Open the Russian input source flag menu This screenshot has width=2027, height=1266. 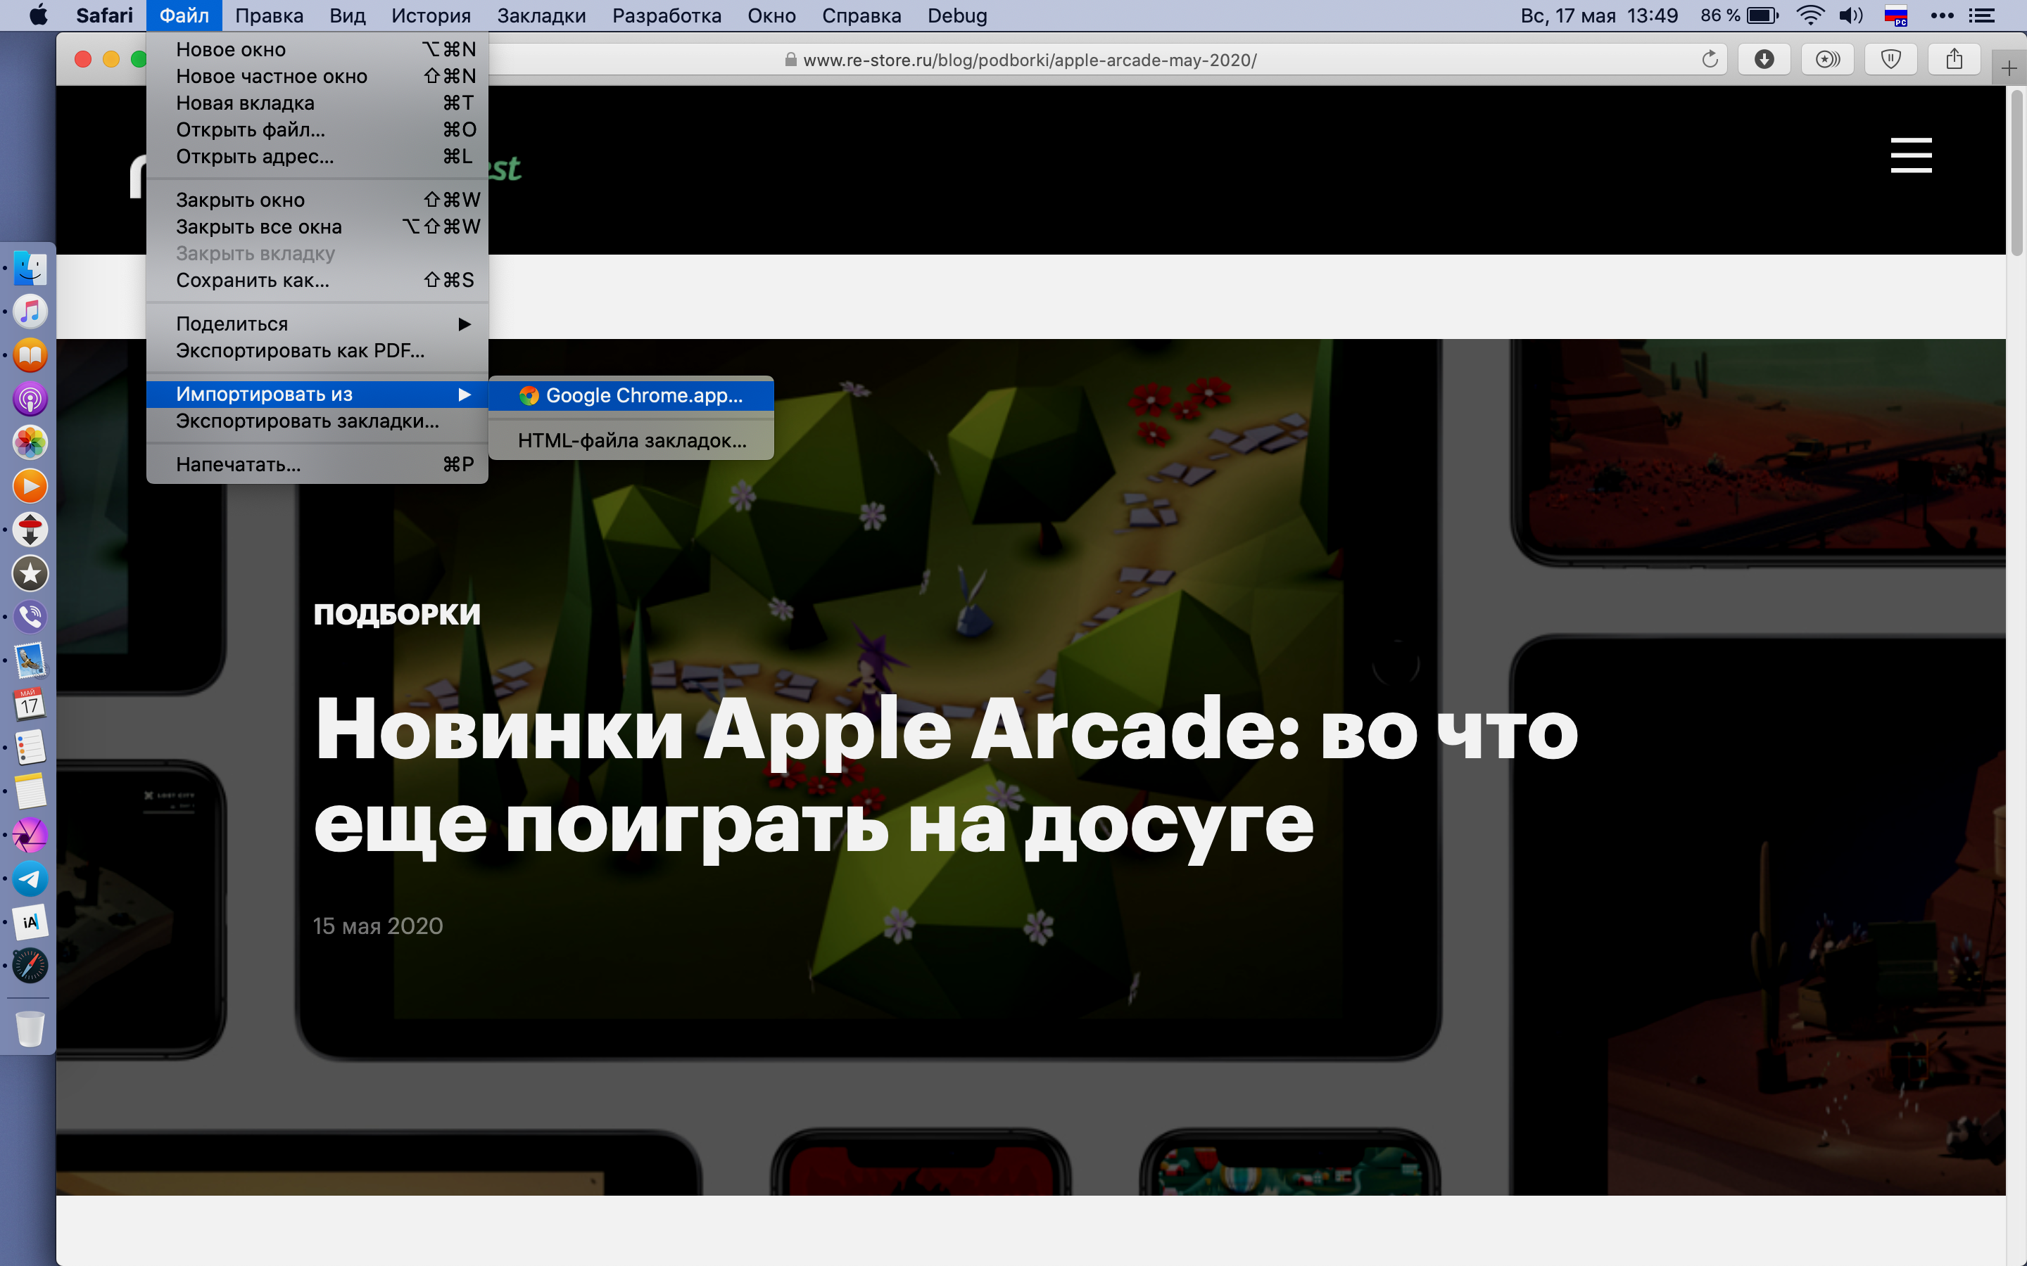click(x=1895, y=15)
